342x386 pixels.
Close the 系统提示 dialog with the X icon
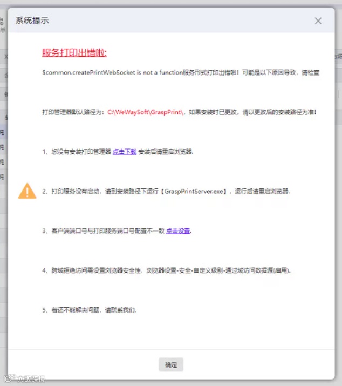coord(318,21)
